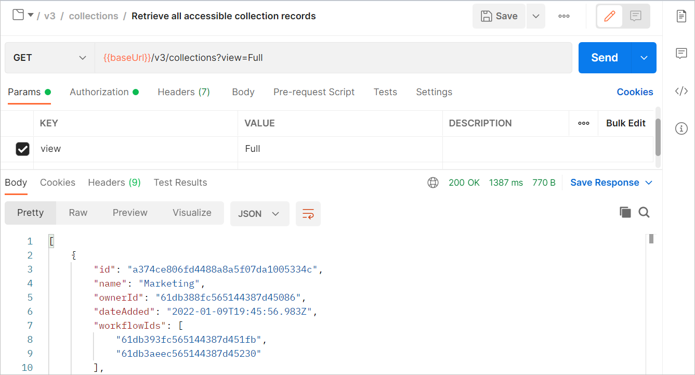The image size is (695, 375).
Task: Switch to the Tests tab
Action: pos(385,92)
